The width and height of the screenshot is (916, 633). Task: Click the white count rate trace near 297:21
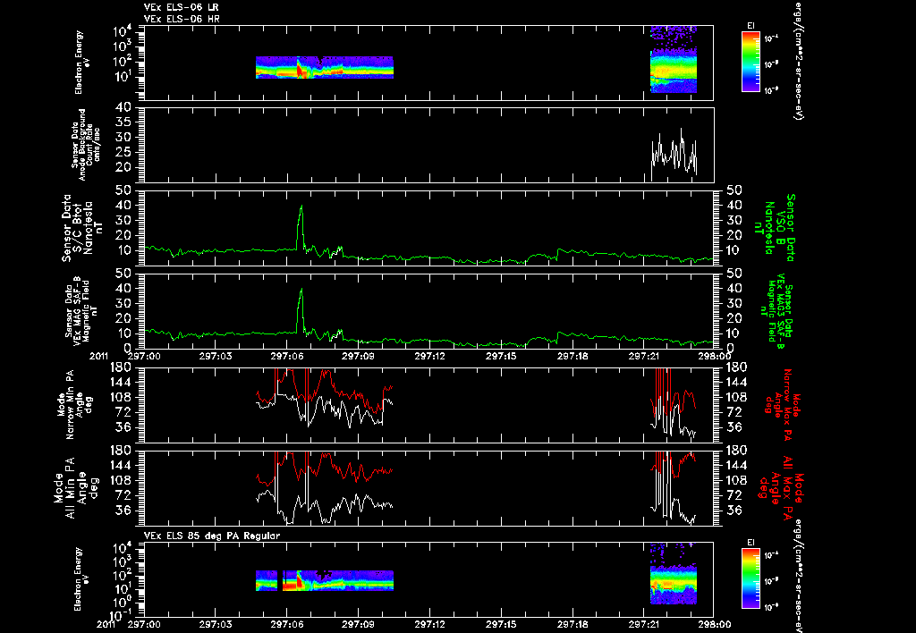(x=674, y=154)
